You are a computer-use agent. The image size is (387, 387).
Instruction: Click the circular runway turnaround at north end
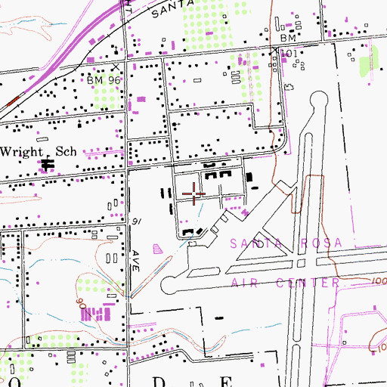point(319,100)
